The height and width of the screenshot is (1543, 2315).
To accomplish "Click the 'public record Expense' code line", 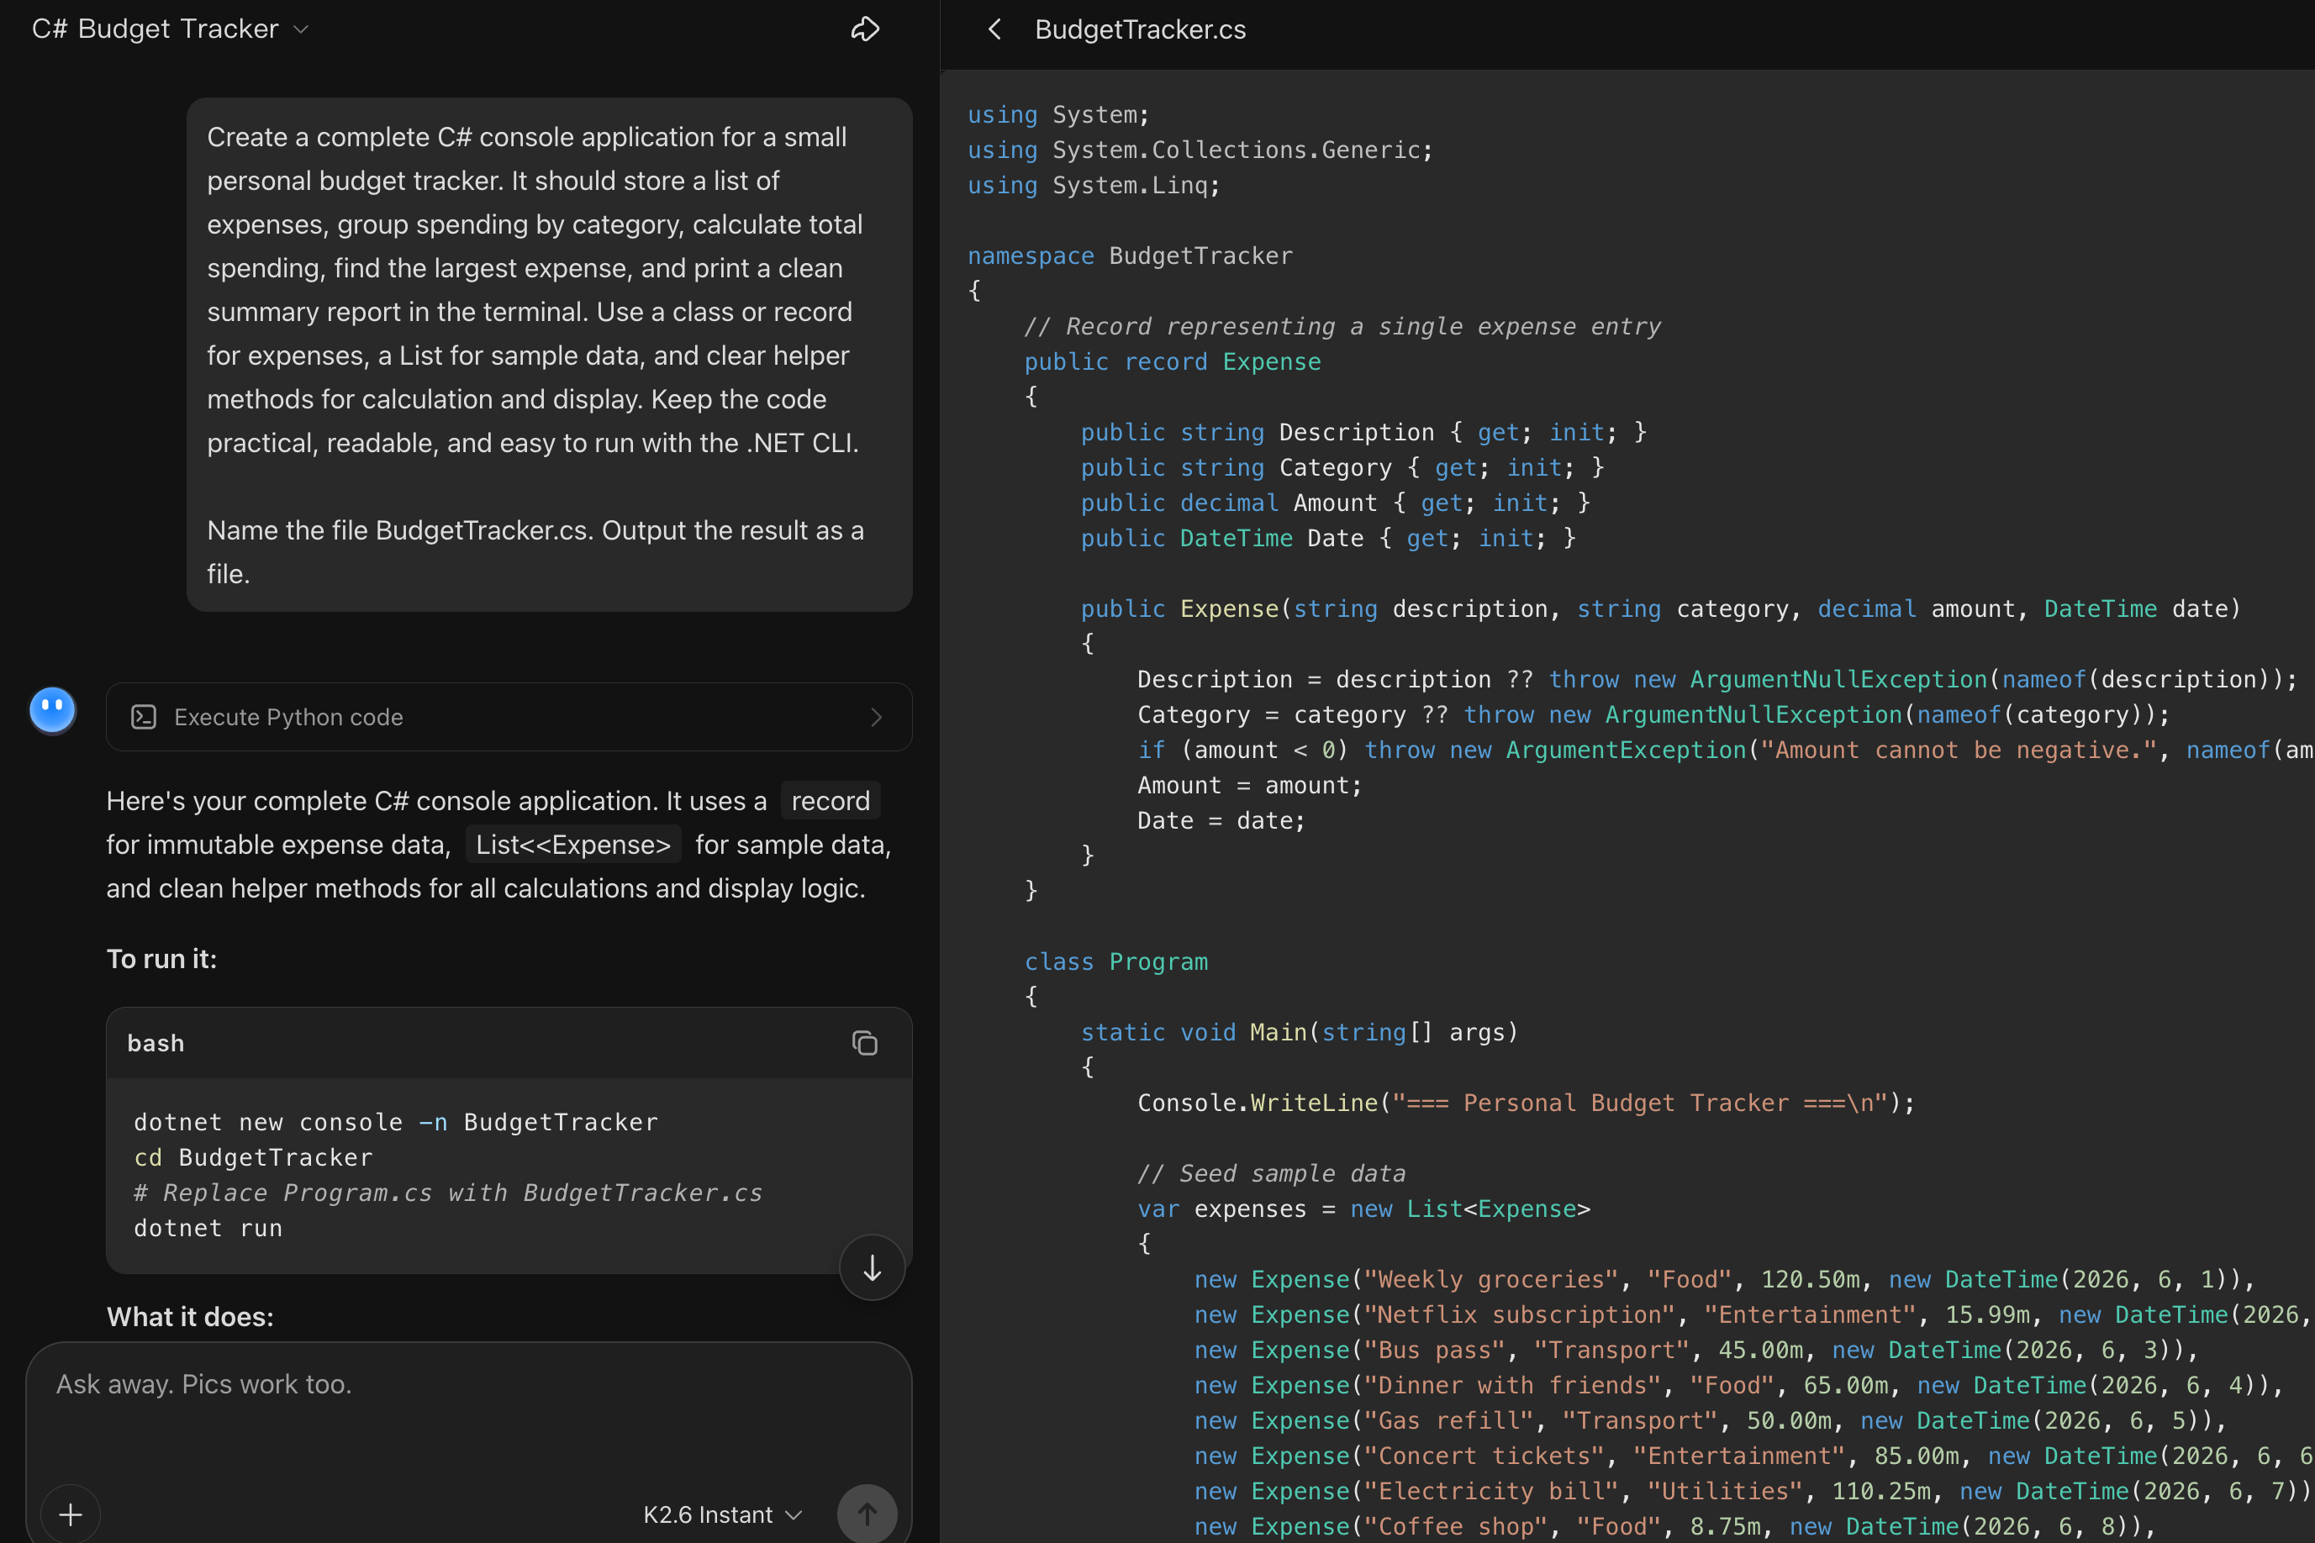I will [1173, 362].
